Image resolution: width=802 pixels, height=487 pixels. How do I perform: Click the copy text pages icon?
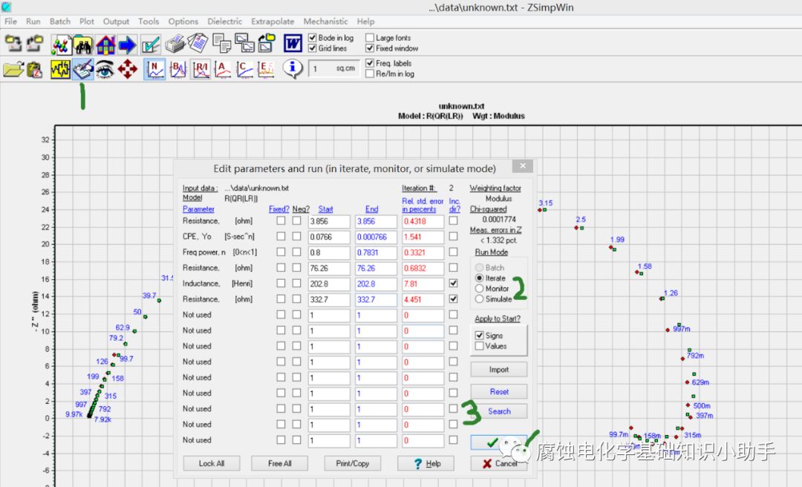(221, 44)
